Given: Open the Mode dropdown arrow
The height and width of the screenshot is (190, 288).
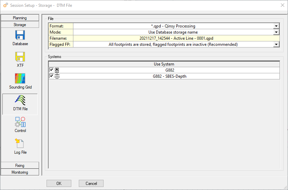Looking at the screenshot, I should point(276,32).
